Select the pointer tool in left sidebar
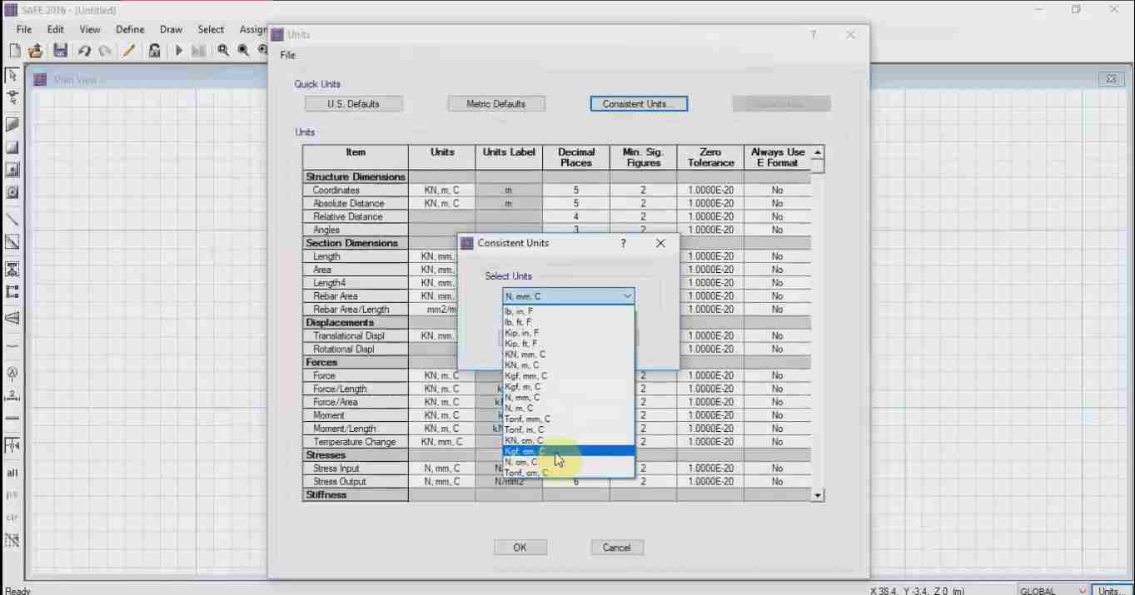Viewport: 1135px width, 595px height. pyautogui.click(x=12, y=76)
